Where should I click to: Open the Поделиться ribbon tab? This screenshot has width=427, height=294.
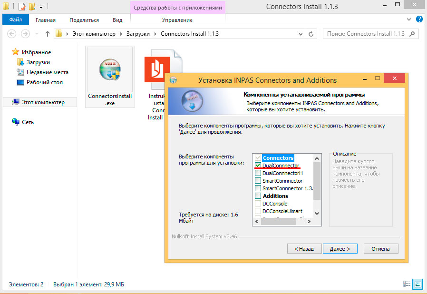[x=84, y=20]
